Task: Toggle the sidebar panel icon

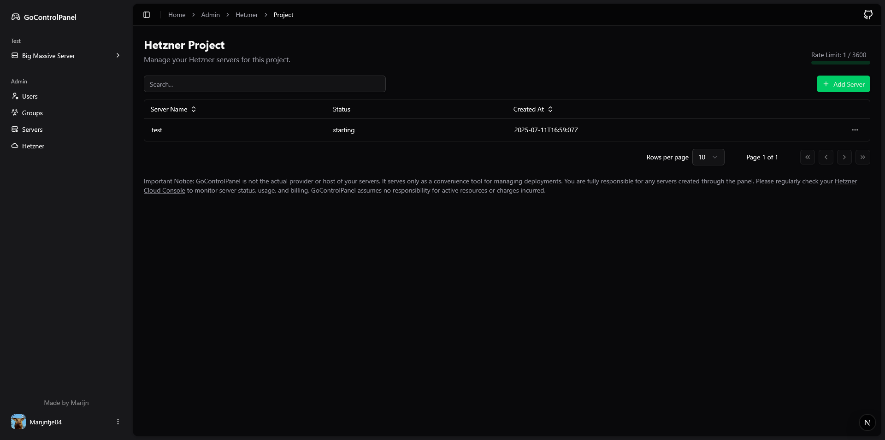Action: click(147, 15)
